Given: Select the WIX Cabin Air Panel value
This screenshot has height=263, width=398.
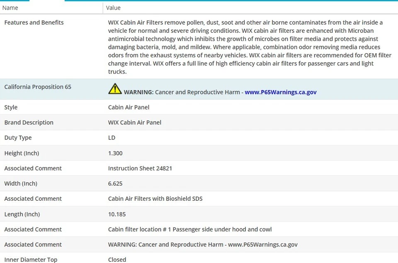Looking at the screenshot, I should [x=135, y=122].
